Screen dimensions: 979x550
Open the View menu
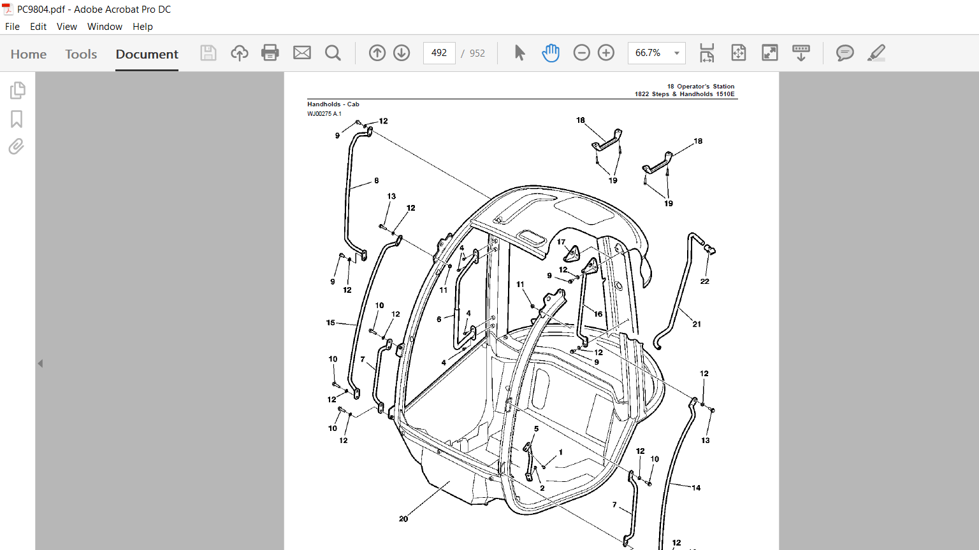67,27
